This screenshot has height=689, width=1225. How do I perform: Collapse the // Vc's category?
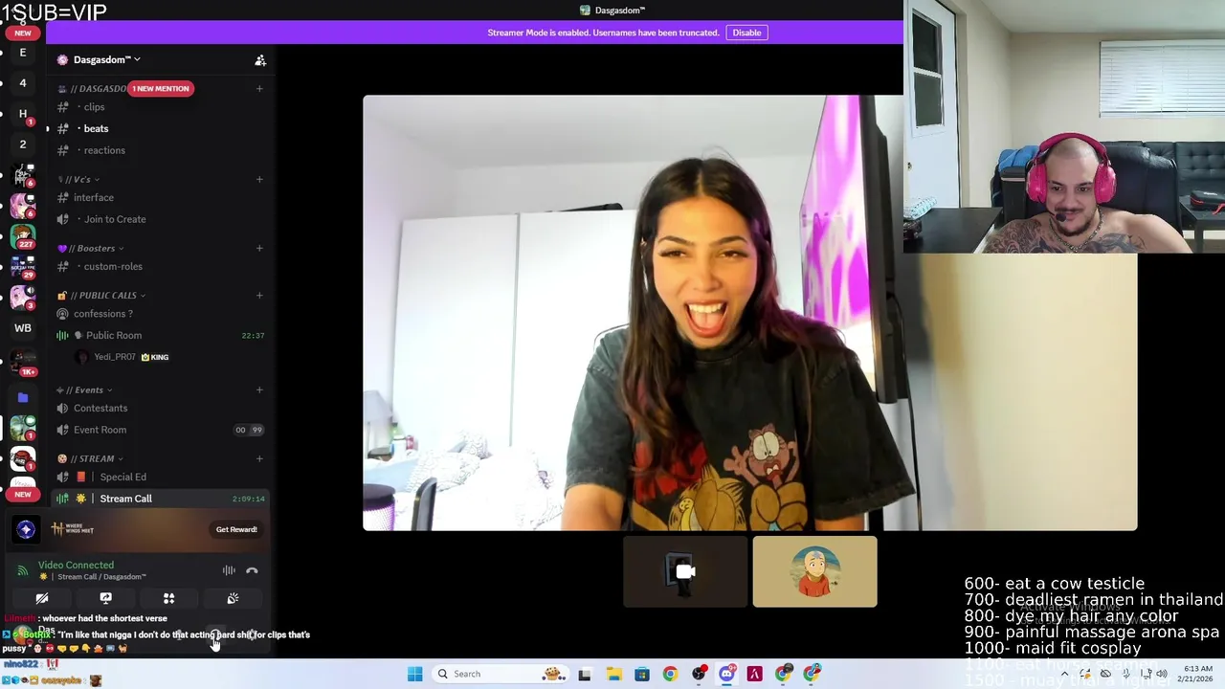pyautogui.click(x=79, y=179)
